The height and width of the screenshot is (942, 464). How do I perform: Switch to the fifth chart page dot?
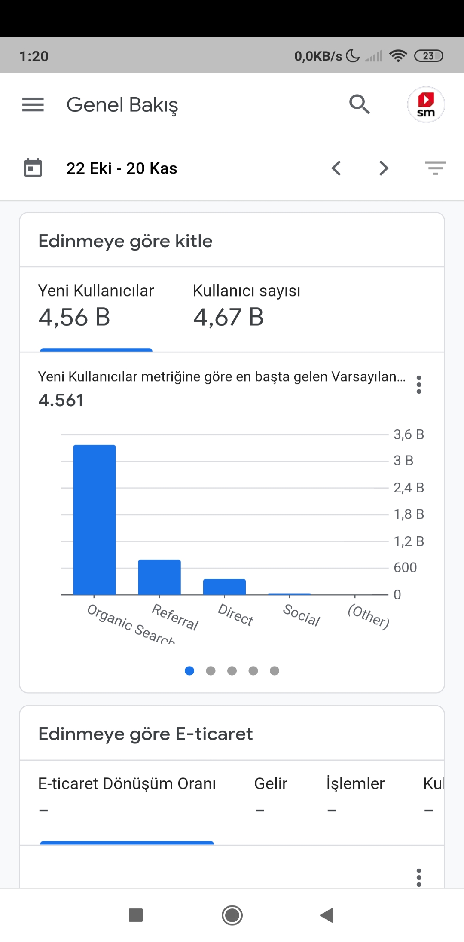click(275, 671)
